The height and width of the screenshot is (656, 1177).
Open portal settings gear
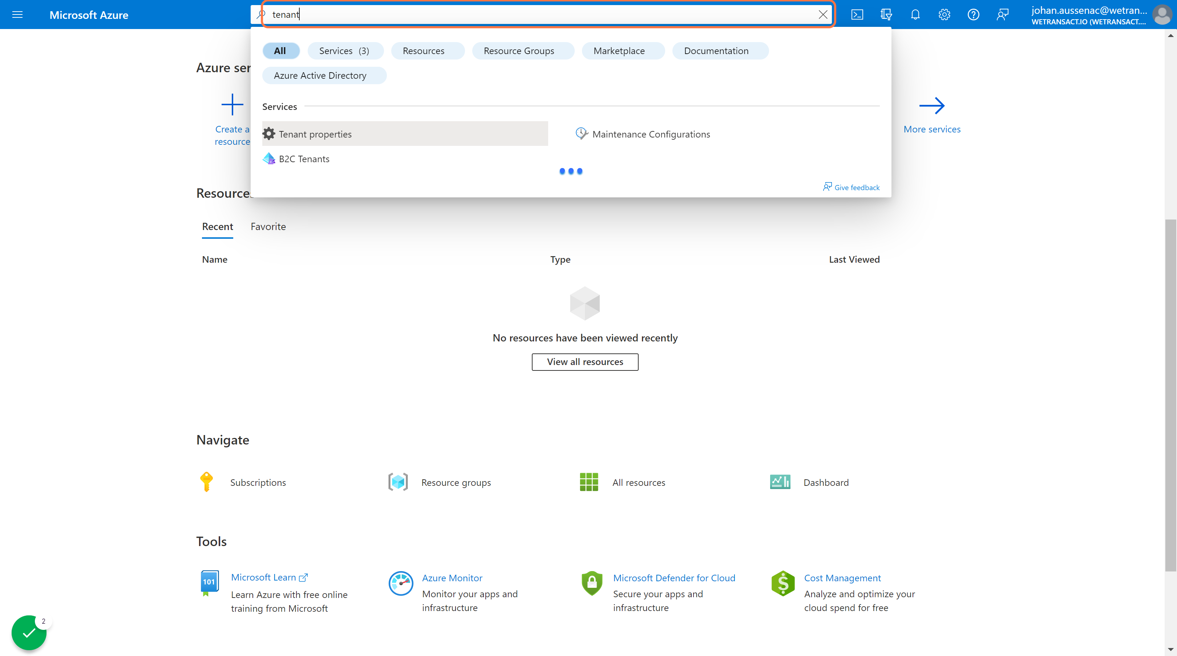tap(945, 15)
